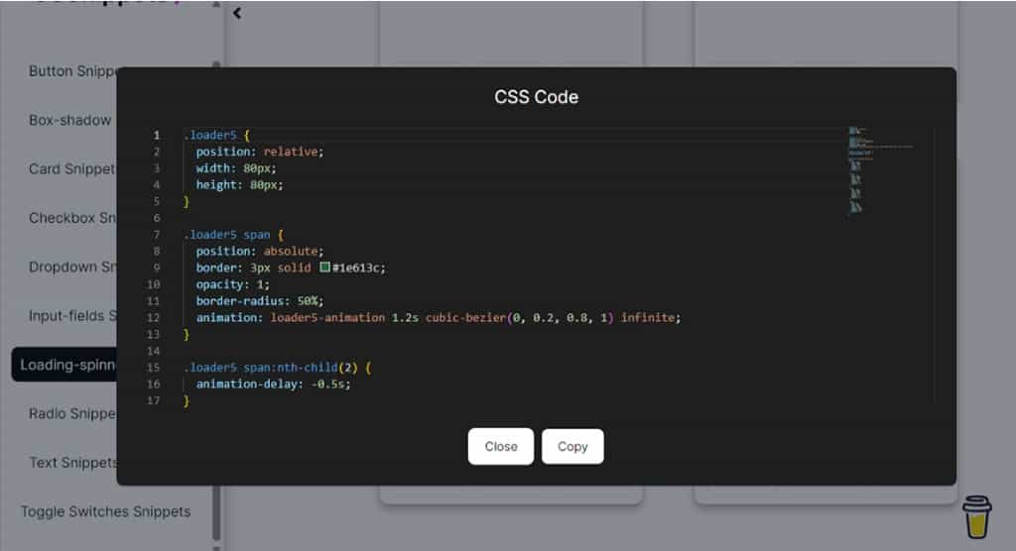
Task: Copy the CSS code with Copy button
Action: (572, 446)
